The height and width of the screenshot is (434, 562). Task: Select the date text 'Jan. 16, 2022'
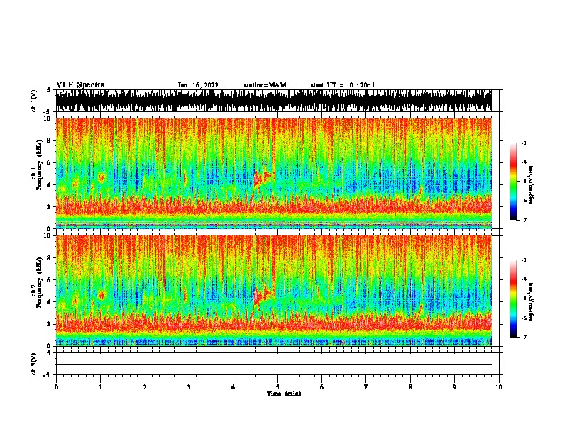coord(198,85)
